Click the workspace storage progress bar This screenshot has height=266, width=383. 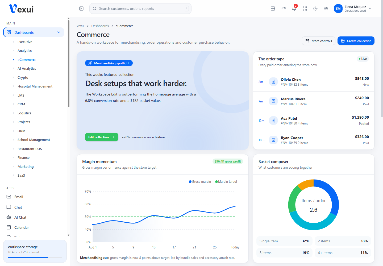pyautogui.click(x=35, y=257)
